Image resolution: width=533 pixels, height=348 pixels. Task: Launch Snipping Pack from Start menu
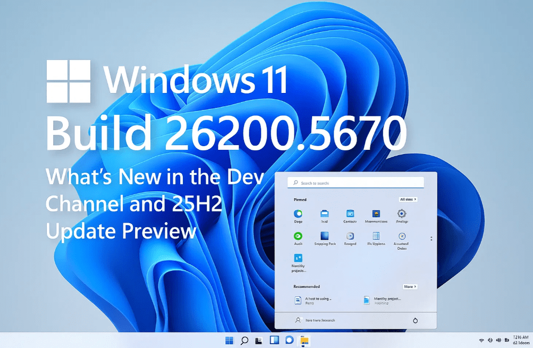click(x=326, y=237)
